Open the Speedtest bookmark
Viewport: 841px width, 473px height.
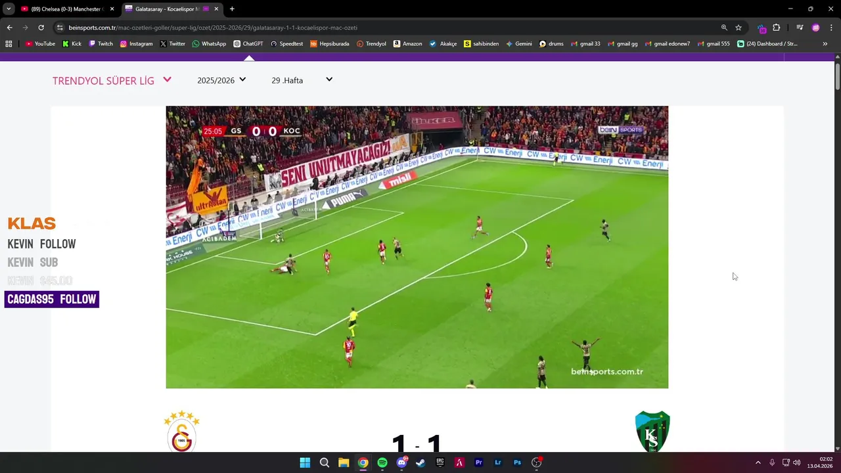[x=286, y=44]
